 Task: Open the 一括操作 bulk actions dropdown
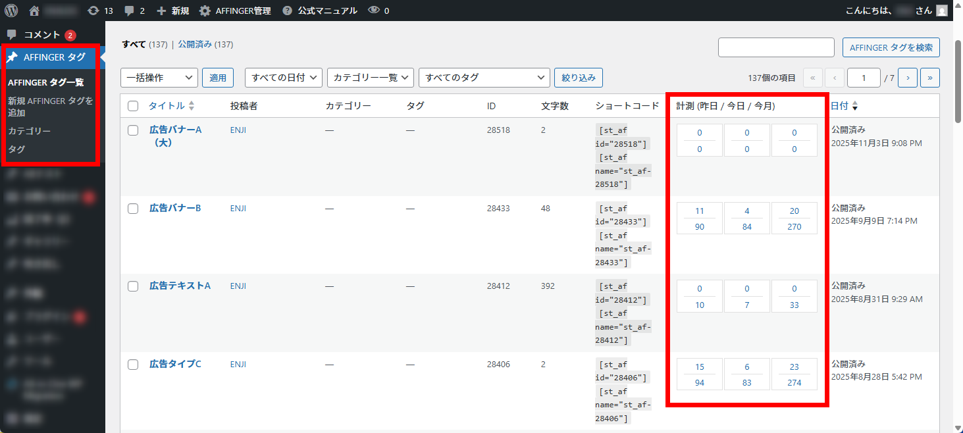click(159, 78)
